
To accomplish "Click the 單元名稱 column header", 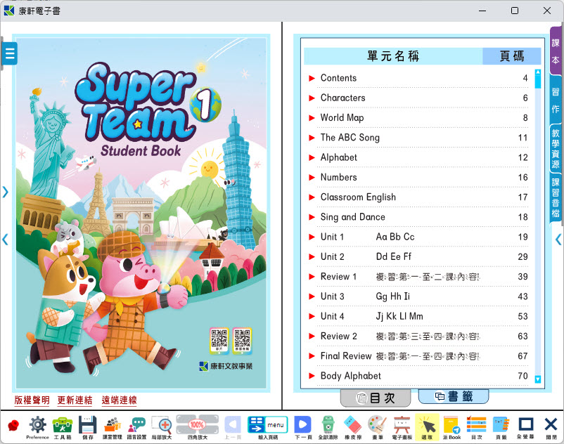I will [x=393, y=56].
